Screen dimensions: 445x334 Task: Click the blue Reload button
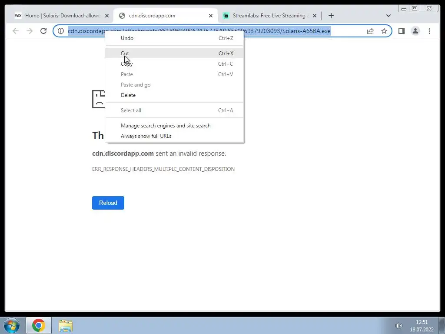[108, 203]
